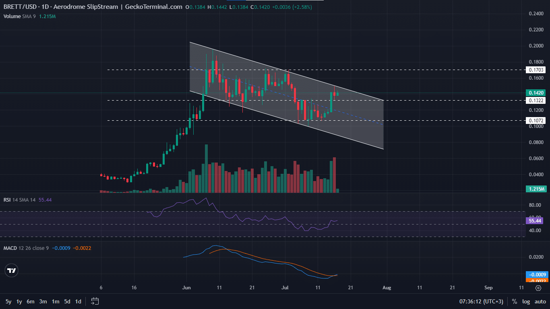
Task: Select the 5y time range
Action: (x=8, y=301)
